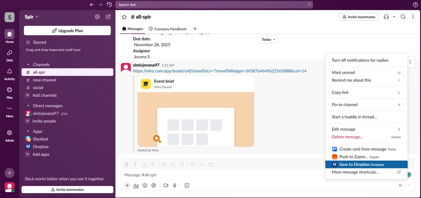
Task: Click the round plus create button in the sidebar
Action: 9,173
